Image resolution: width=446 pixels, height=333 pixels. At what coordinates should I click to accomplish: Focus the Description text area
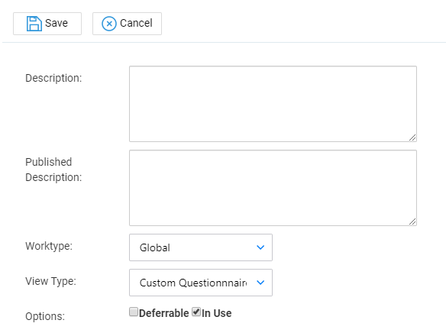click(273, 104)
